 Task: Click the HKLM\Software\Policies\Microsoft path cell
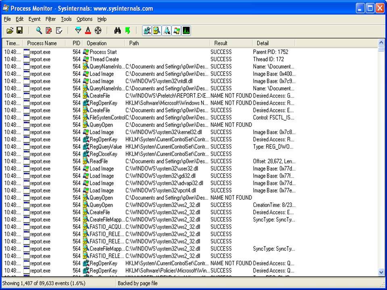tap(168, 271)
